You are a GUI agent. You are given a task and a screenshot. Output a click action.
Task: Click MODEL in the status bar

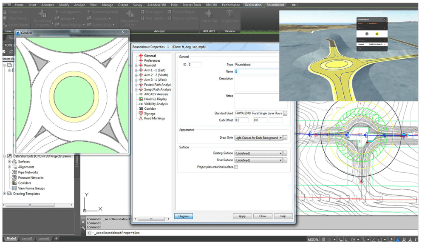click(313, 239)
